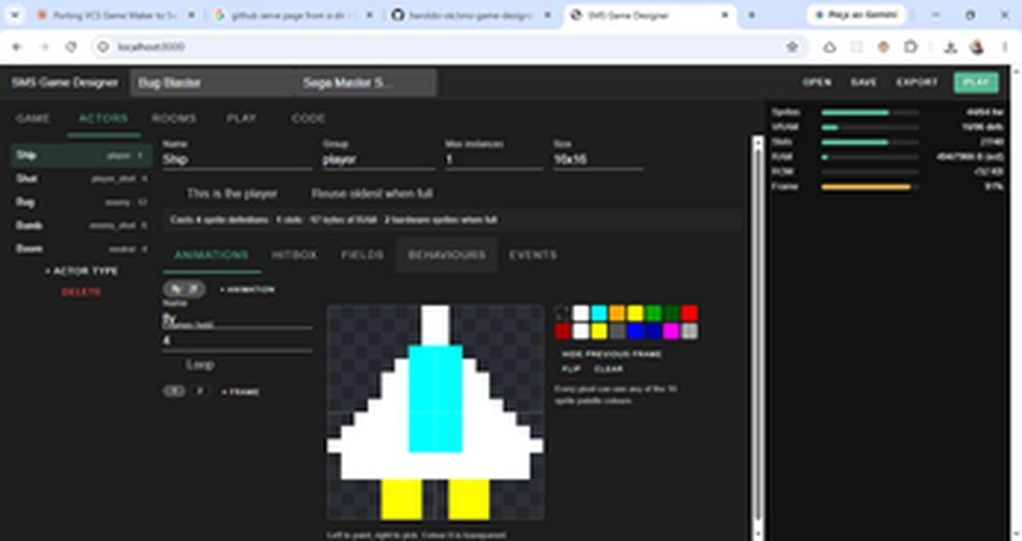Click the SAVE button in the header

point(864,83)
